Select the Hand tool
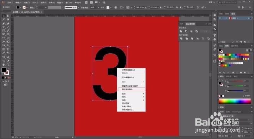The width and height of the screenshot is (254, 139). point(4,65)
